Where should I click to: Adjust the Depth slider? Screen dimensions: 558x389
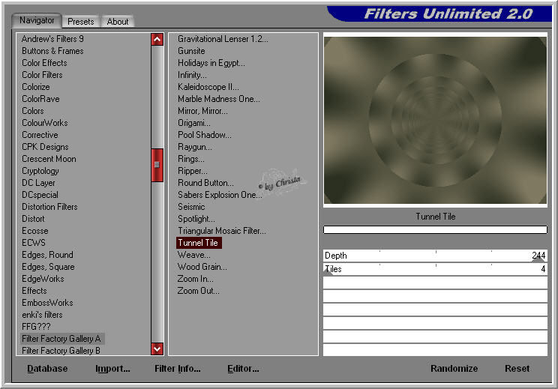point(435,256)
